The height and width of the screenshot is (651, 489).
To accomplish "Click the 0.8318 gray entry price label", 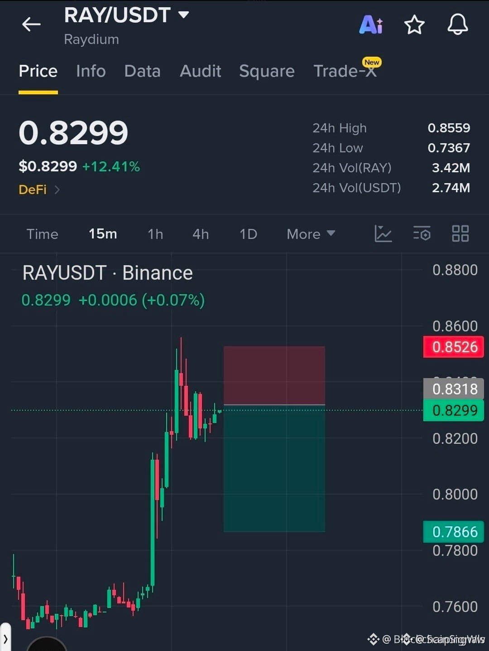I will coord(454,389).
